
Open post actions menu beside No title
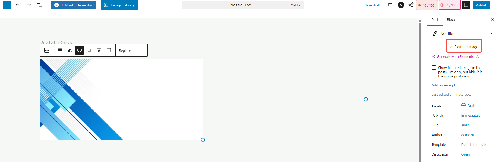492,33
